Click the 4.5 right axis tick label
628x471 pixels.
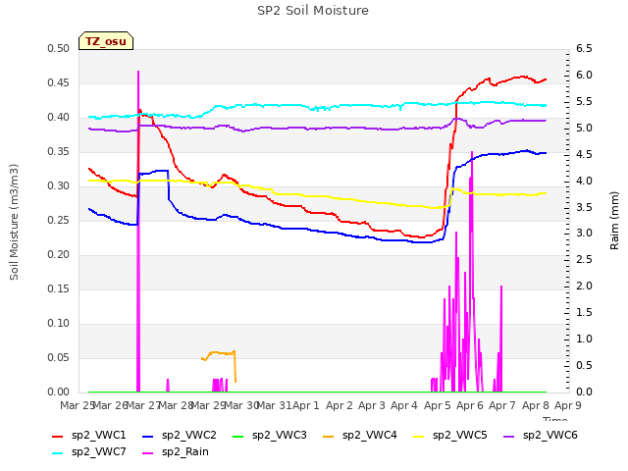[584, 155]
